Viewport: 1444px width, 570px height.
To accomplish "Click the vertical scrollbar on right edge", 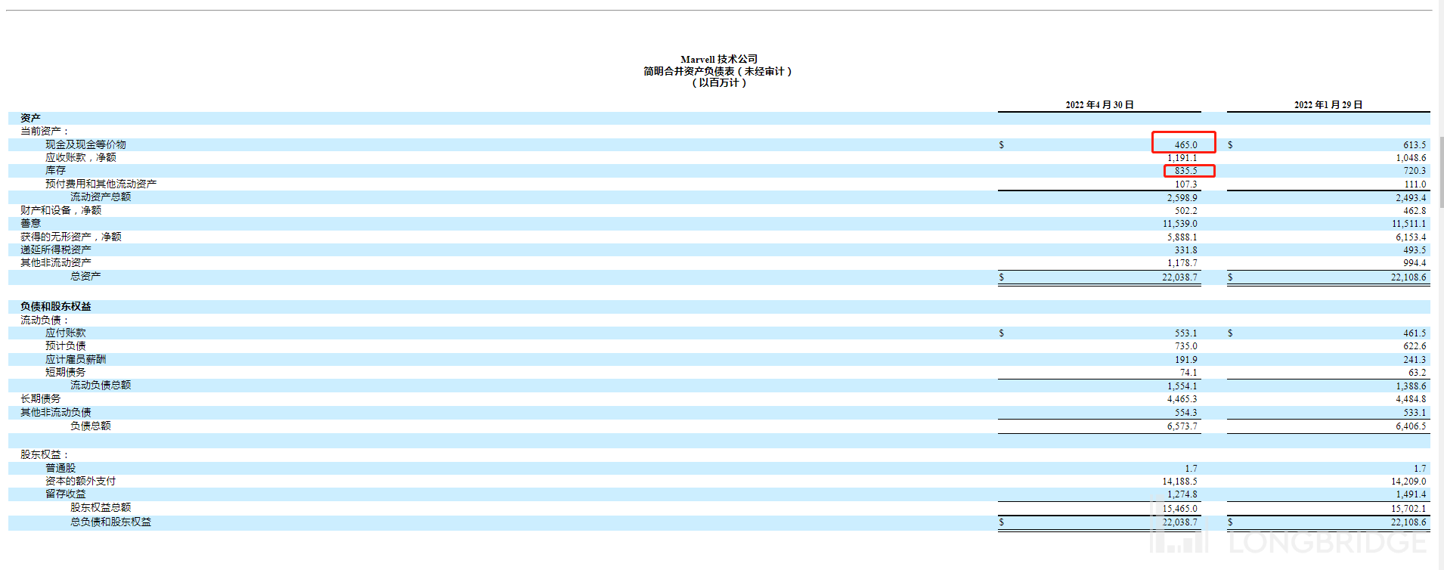I will tap(1441, 172).
